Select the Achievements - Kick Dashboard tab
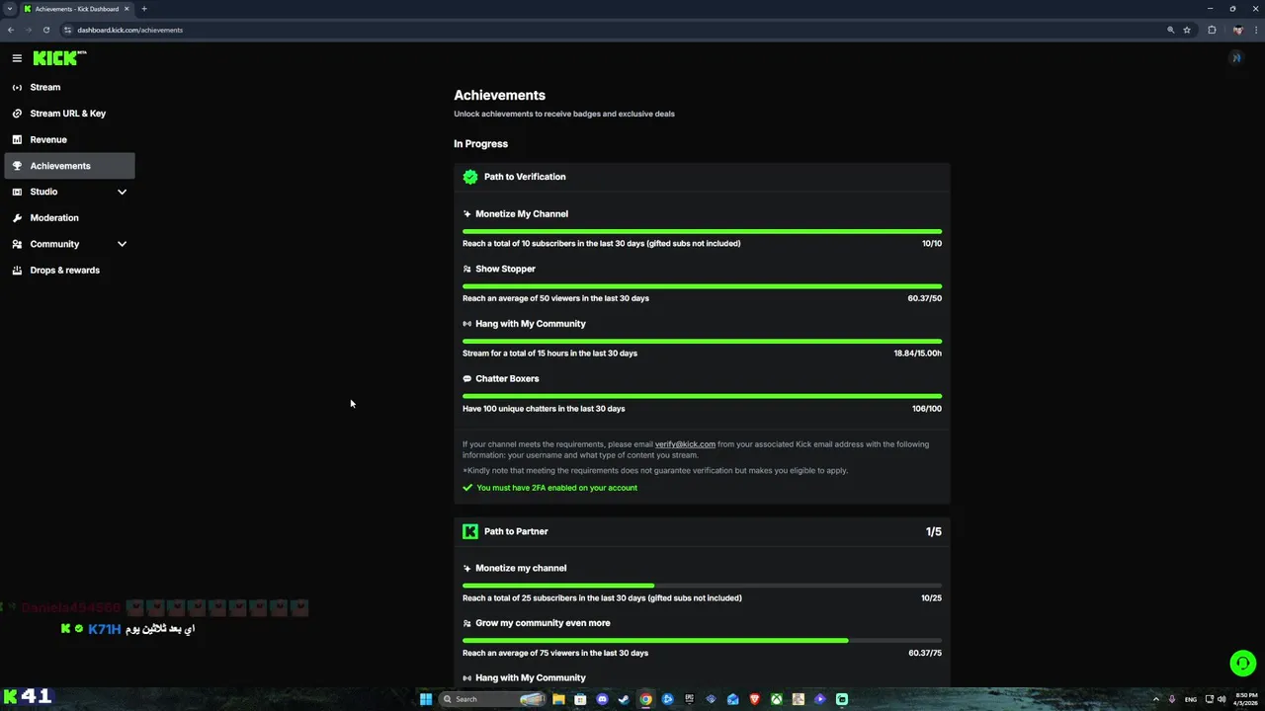 pos(77,9)
